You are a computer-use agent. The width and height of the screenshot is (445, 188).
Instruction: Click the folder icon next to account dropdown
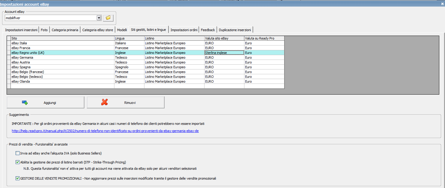tap(108, 18)
